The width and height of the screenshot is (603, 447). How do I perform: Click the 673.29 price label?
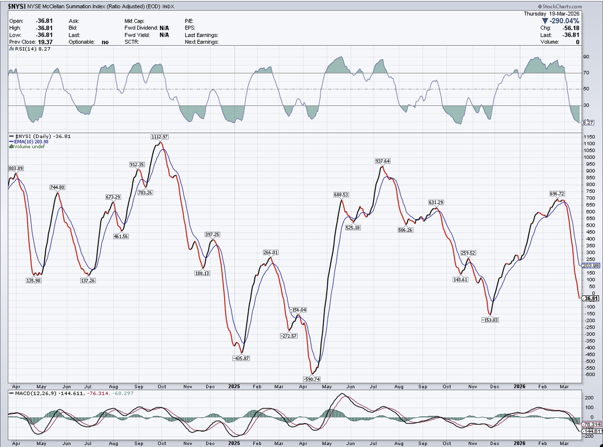114,197
